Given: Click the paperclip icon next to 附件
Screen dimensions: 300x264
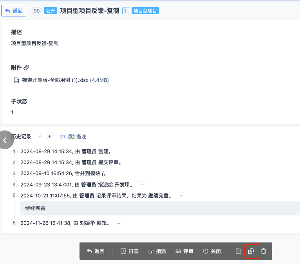Looking at the screenshot, I should (x=26, y=67).
